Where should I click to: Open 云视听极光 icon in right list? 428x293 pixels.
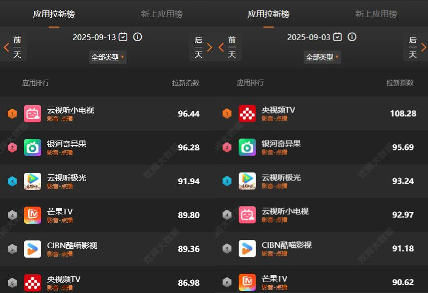[x=247, y=181]
